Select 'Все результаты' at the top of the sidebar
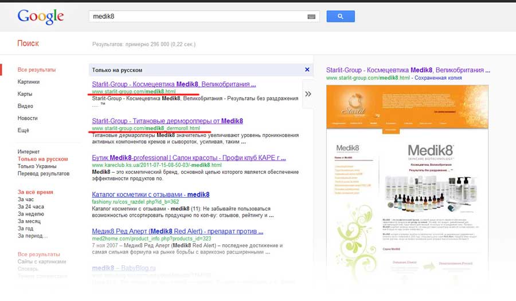The image size is (516, 301). 37,70
